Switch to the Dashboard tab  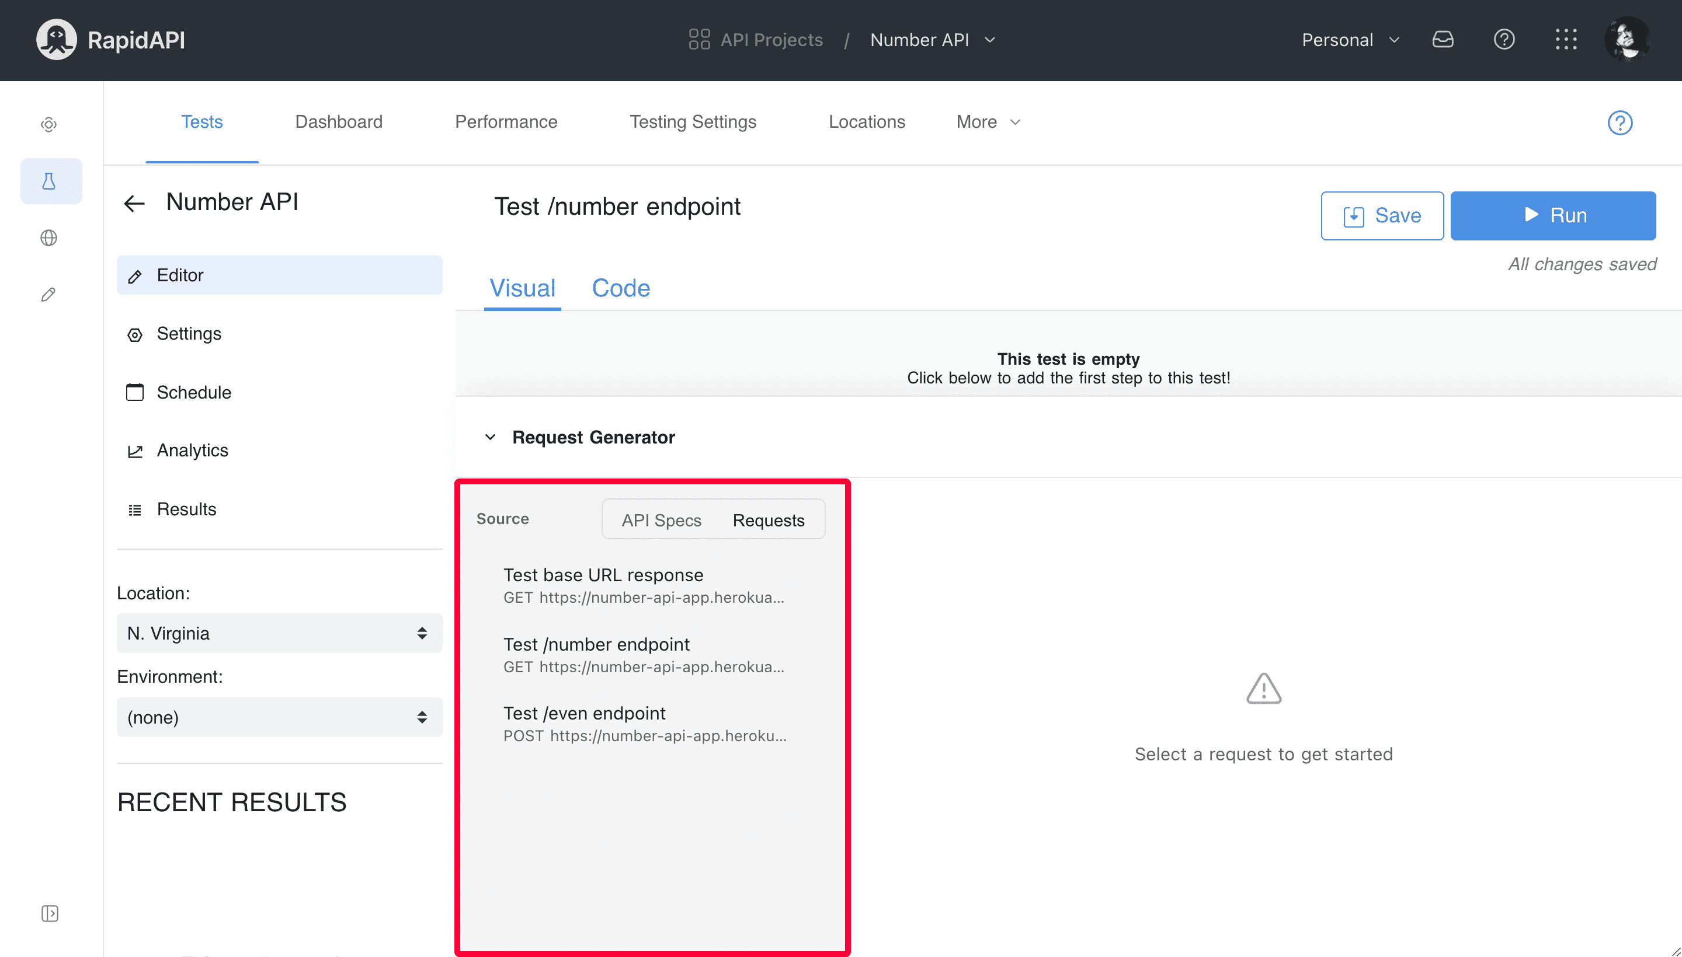pyautogui.click(x=339, y=123)
